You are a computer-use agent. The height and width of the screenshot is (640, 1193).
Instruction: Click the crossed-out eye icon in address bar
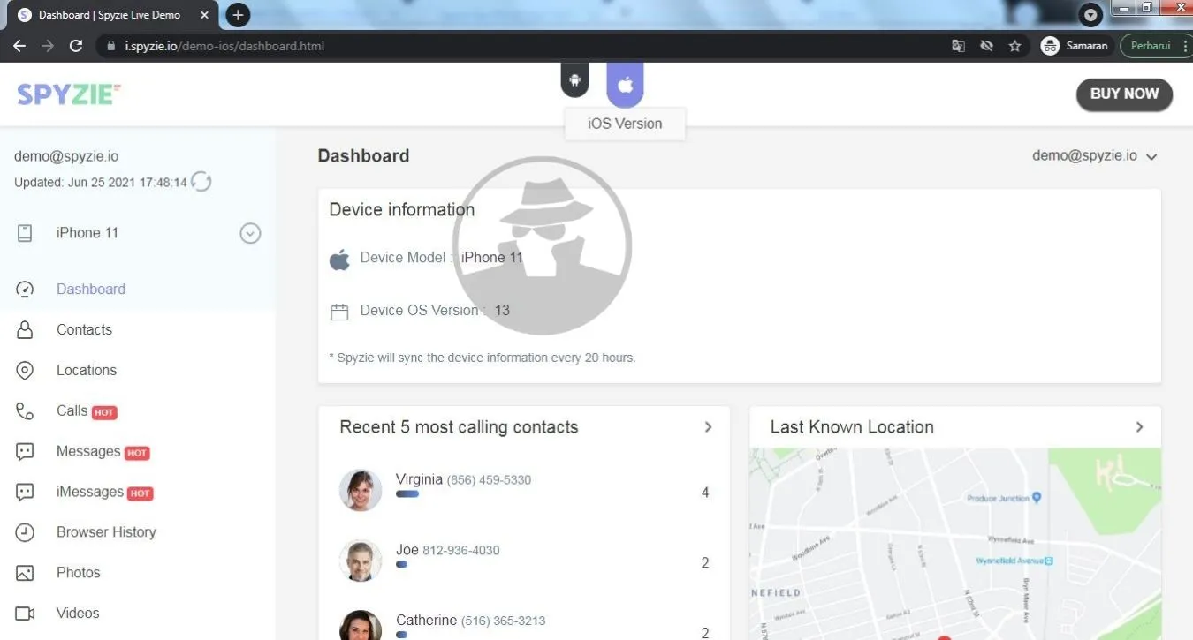pos(986,46)
